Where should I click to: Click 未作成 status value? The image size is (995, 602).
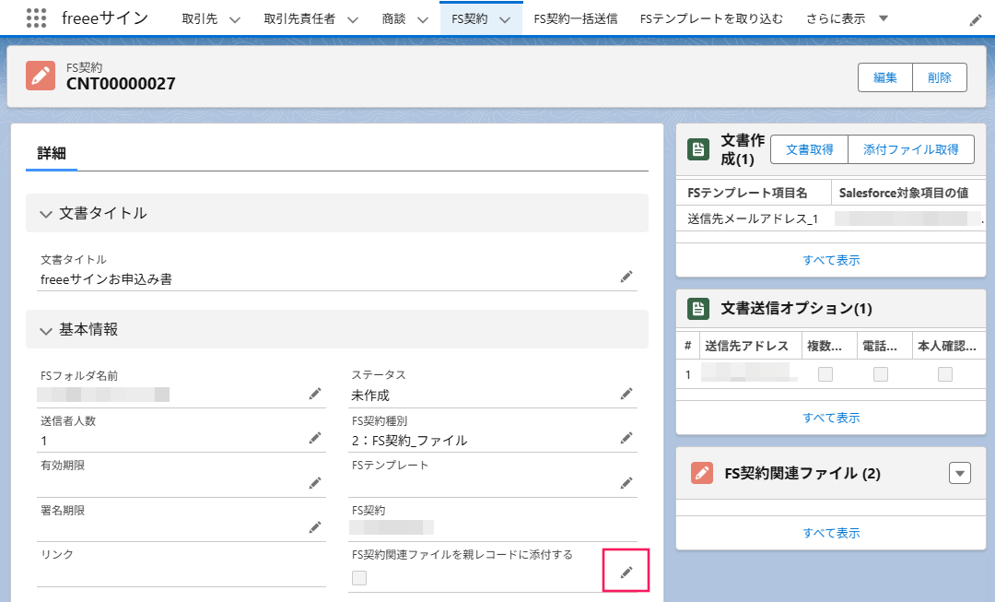tap(370, 395)
